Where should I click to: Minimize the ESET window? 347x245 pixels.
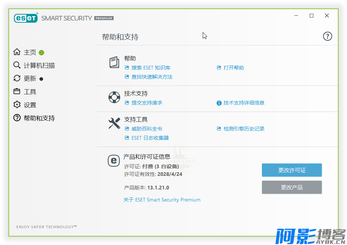tap(296, 15)
